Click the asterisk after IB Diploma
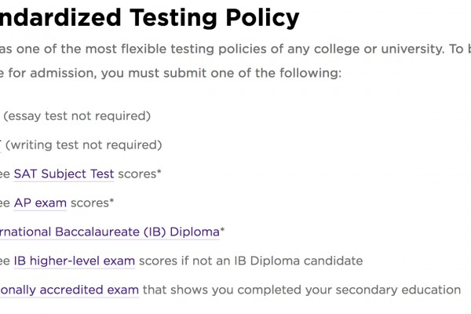This screenshot has width=471, height=314. pyautogui.click(x=222, y=230)
